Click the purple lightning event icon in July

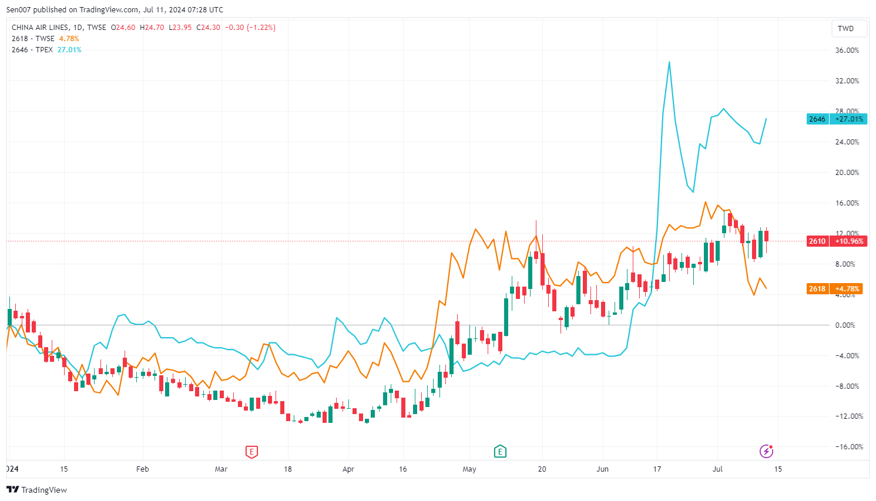pos(766,451)
